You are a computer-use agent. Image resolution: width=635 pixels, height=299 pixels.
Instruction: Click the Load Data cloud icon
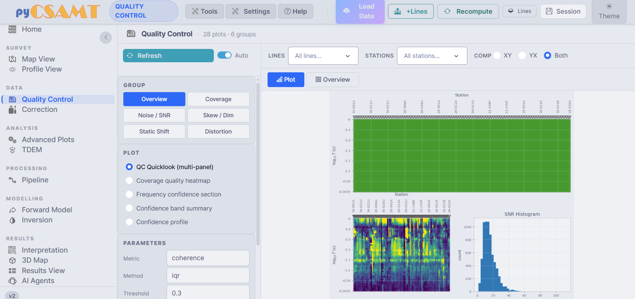pyautogui.click(x=347, y=11)
